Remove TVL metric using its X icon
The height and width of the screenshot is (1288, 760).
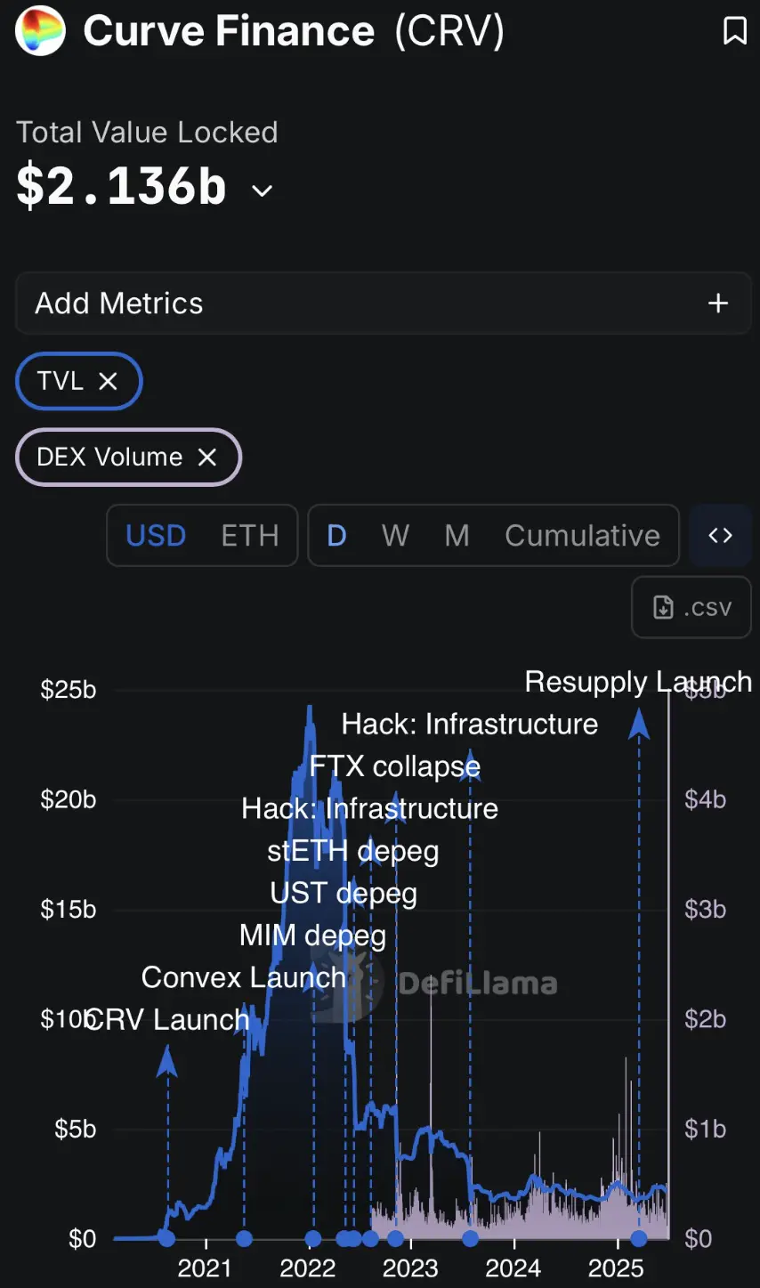tap(108, 381)
